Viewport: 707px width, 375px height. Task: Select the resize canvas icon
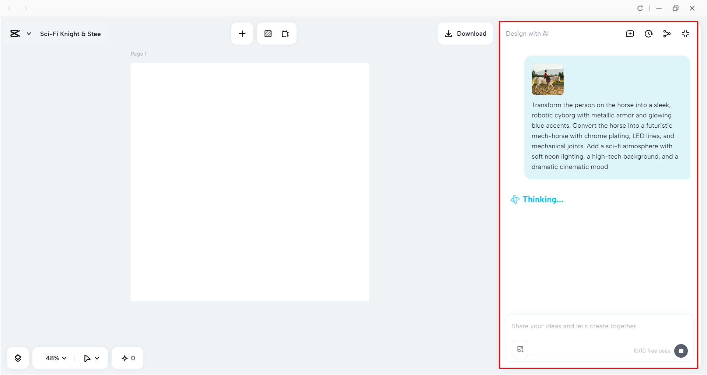pyautogui.click(x=285, y=33)
